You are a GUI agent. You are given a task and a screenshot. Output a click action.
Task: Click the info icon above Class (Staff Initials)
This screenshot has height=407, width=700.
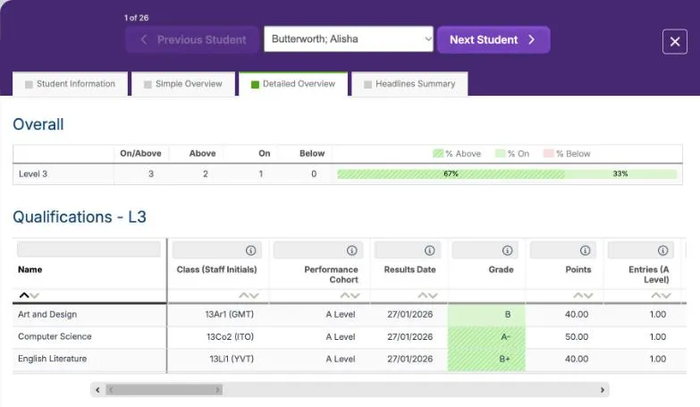(251, 250)
